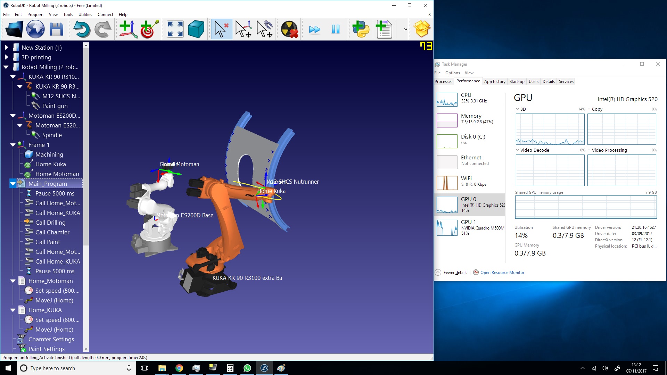Click the Add target icon
Image resolution: width=667 pixels, height=375 pixels.
pos(149,29)
